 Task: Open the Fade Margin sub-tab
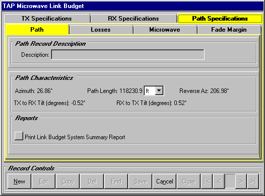click(229, 30)
